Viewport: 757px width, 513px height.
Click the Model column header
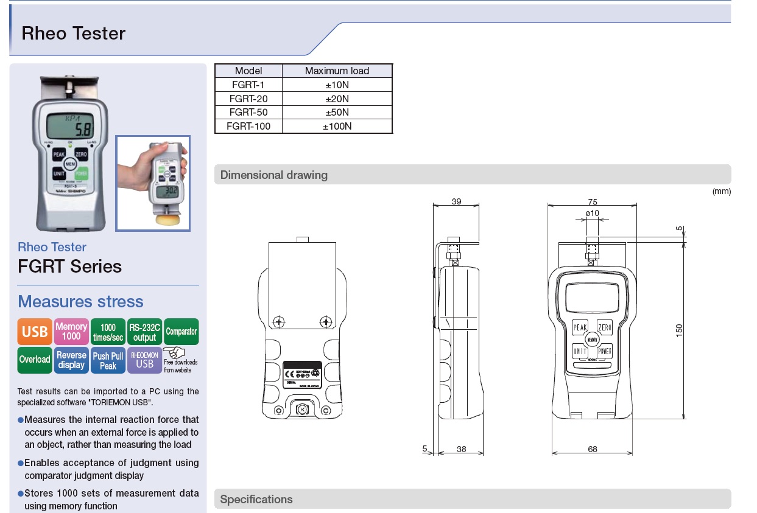click(x=248, y=71)
